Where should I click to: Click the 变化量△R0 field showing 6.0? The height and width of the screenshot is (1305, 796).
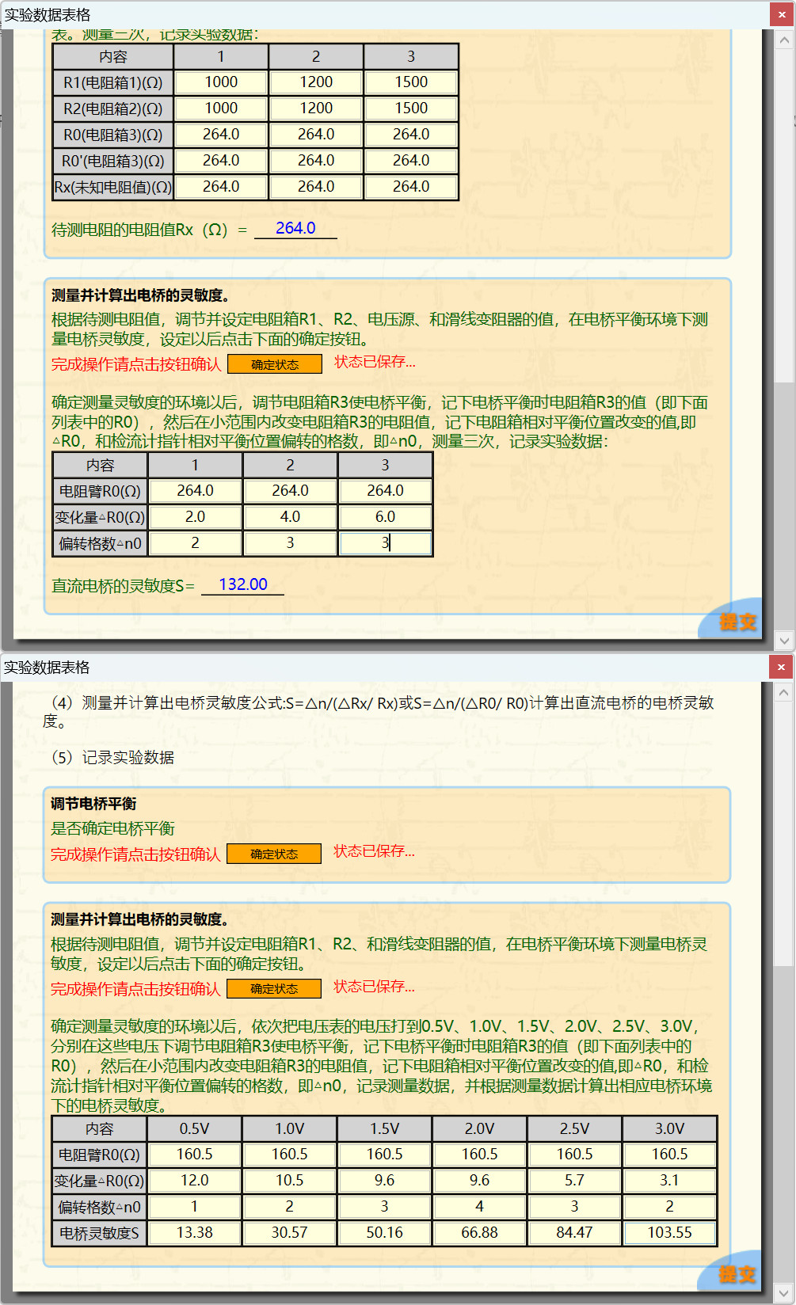[385, 517]
